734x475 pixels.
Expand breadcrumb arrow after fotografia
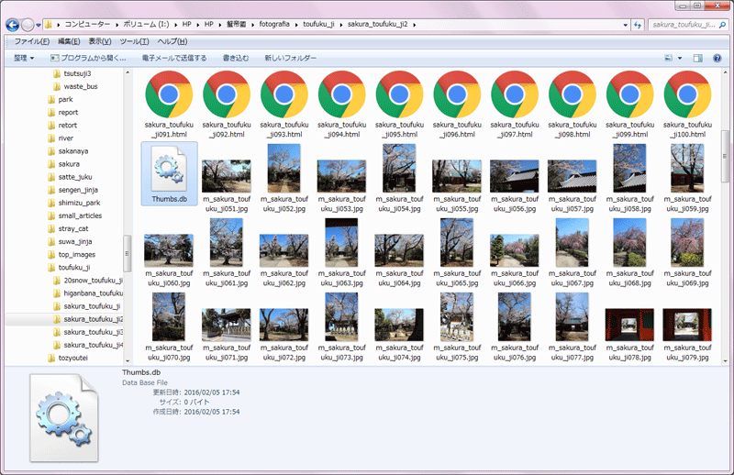296,25
